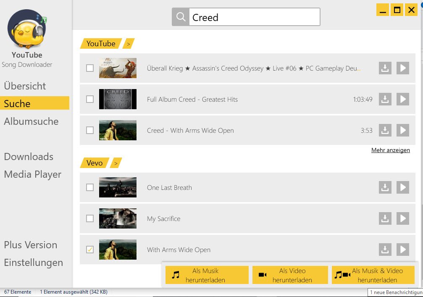The image size is (423, 297).
Task: Open Plus Version in the sidebar
Action: tap(31, 245)
